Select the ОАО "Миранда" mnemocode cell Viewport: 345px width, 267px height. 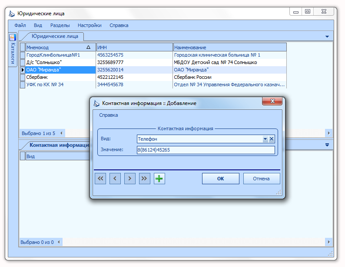[x=60, y=70]
